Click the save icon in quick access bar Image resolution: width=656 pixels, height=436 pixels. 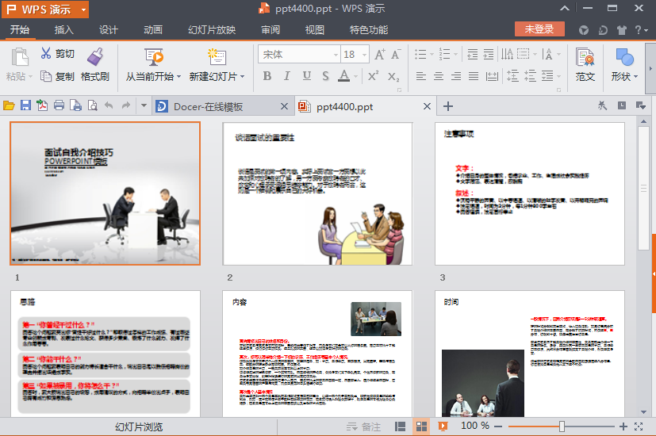[25, 106]
